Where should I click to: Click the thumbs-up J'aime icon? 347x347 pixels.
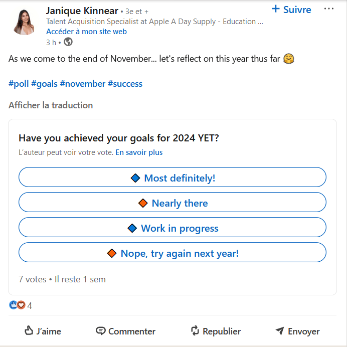coord(29,331)
